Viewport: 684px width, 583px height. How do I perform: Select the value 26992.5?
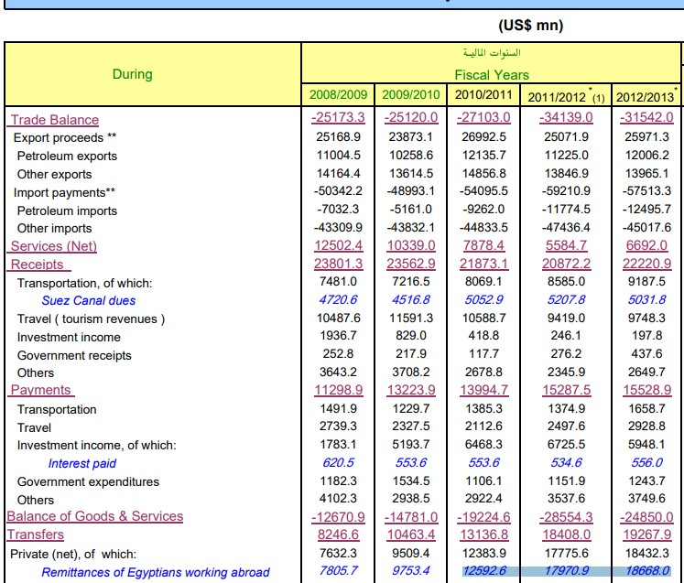coord(483,136)
